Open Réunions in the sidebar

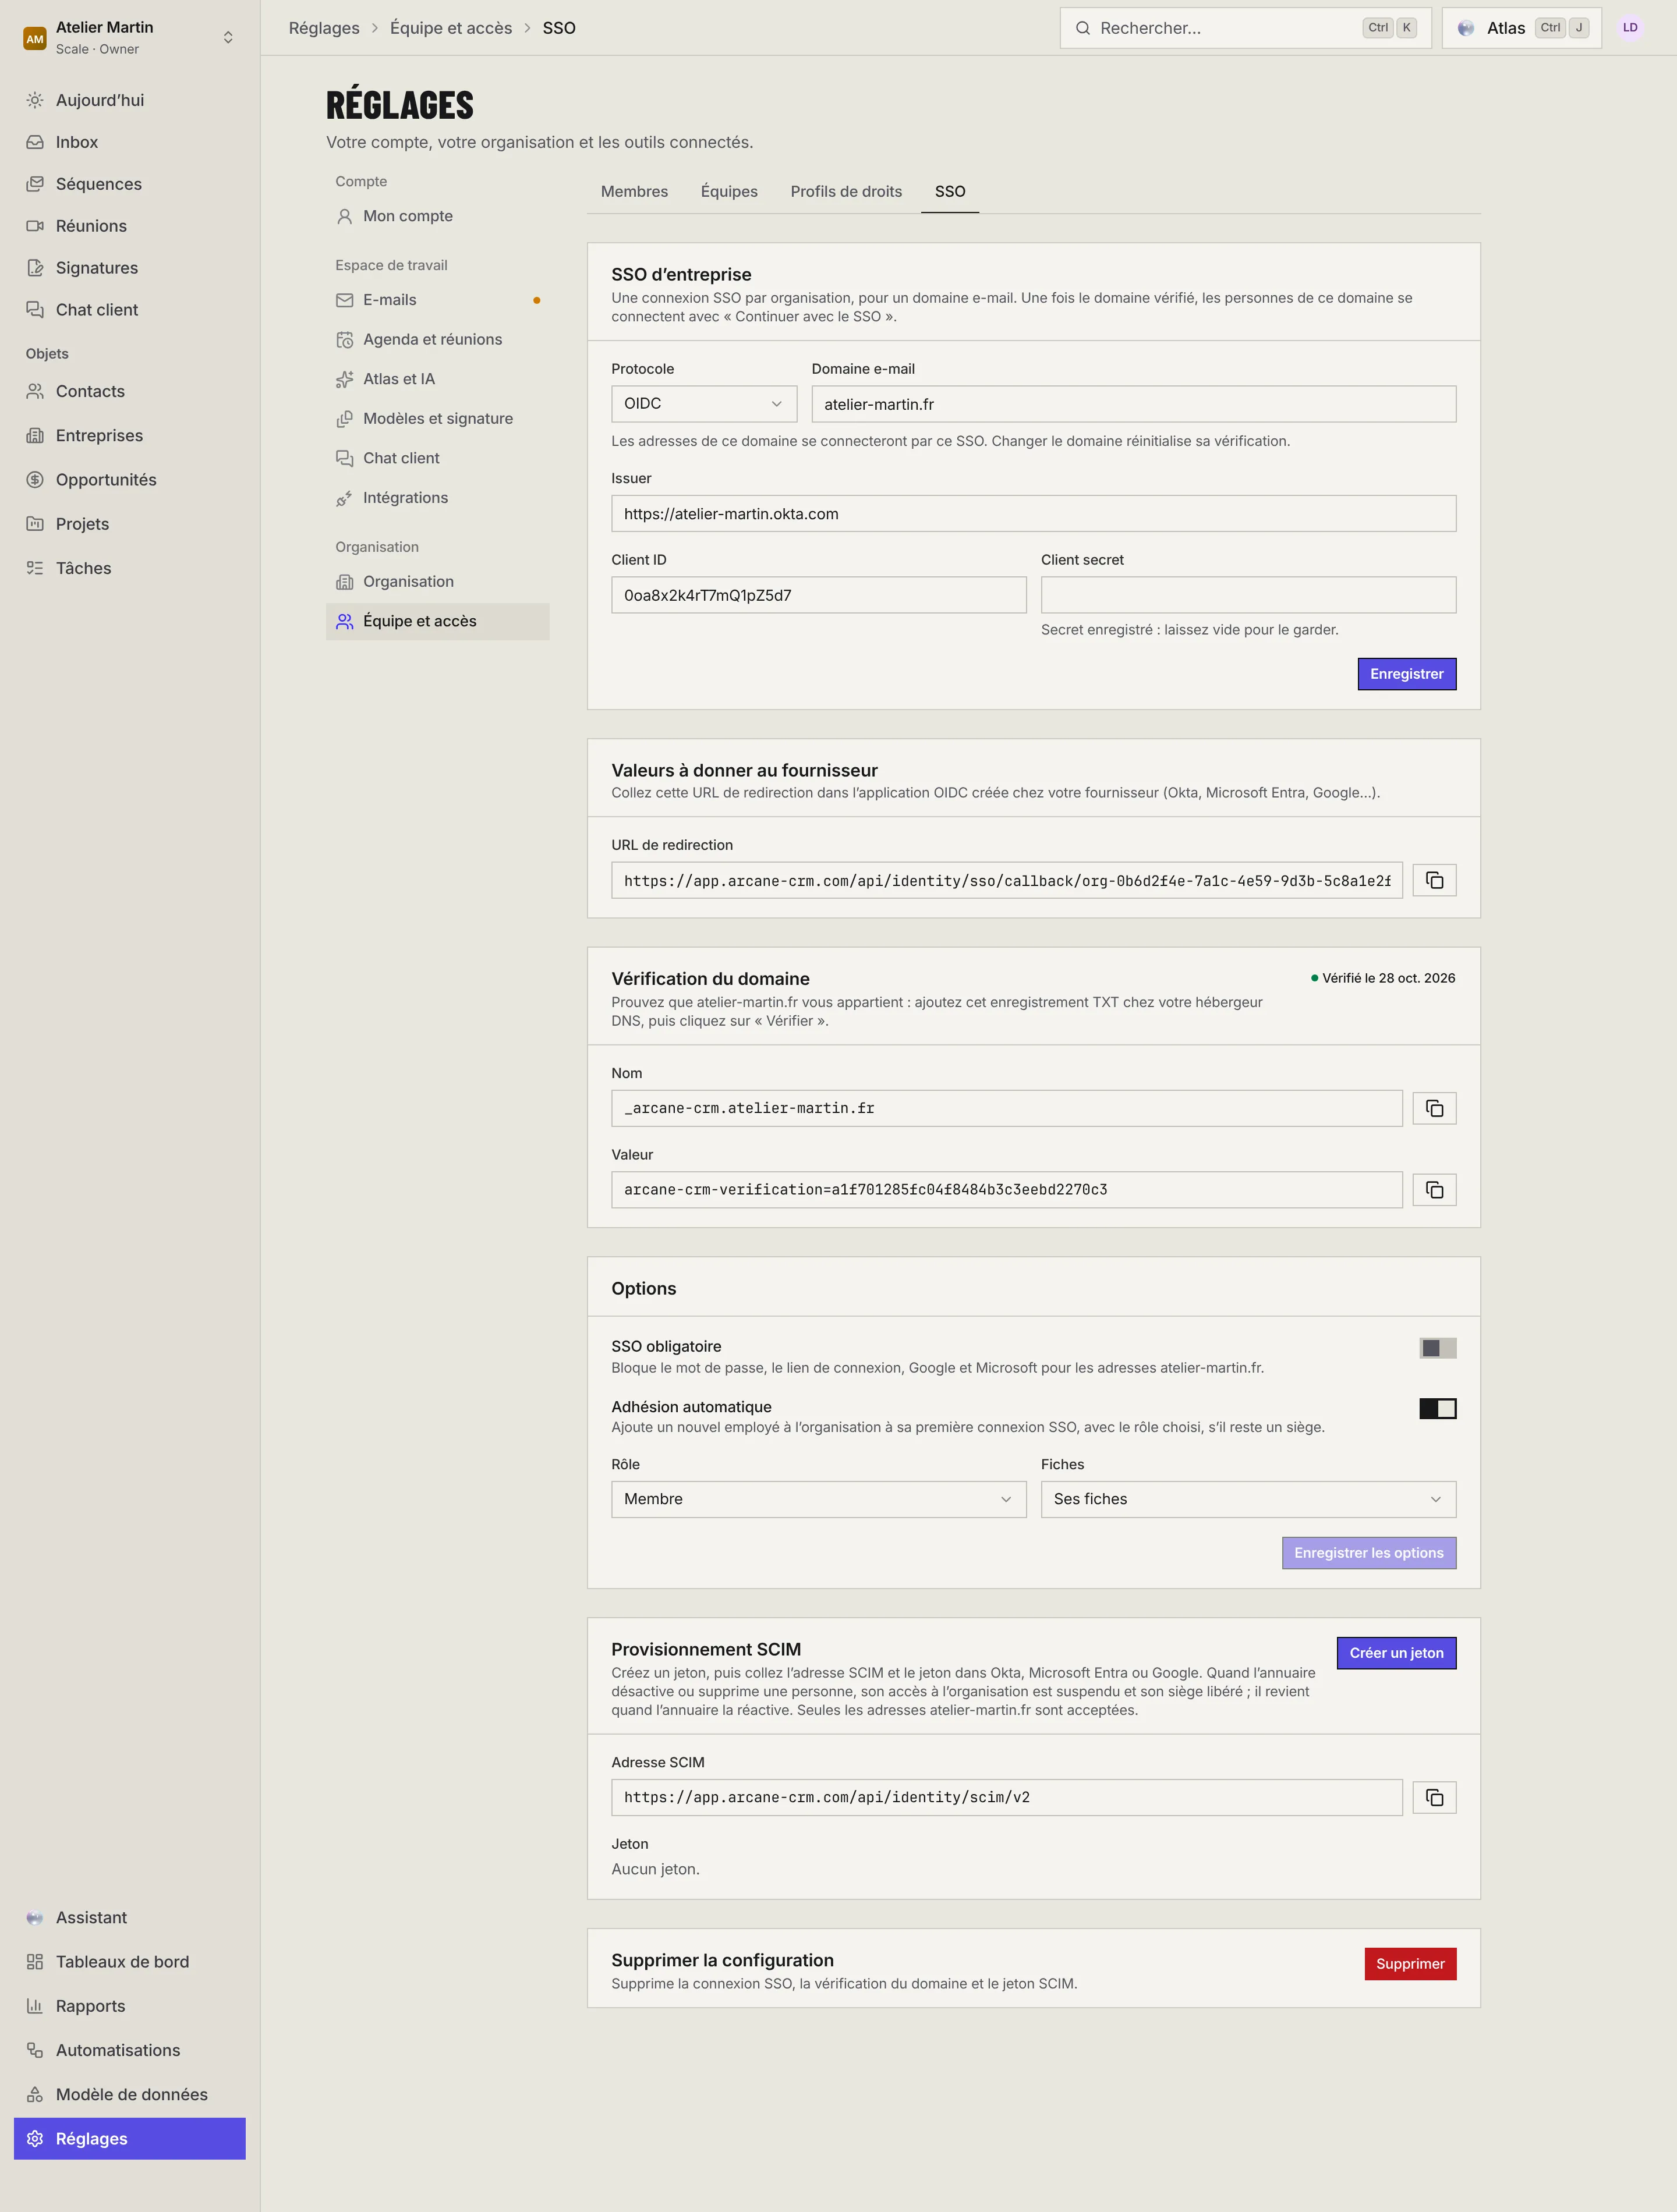[130, 226]
